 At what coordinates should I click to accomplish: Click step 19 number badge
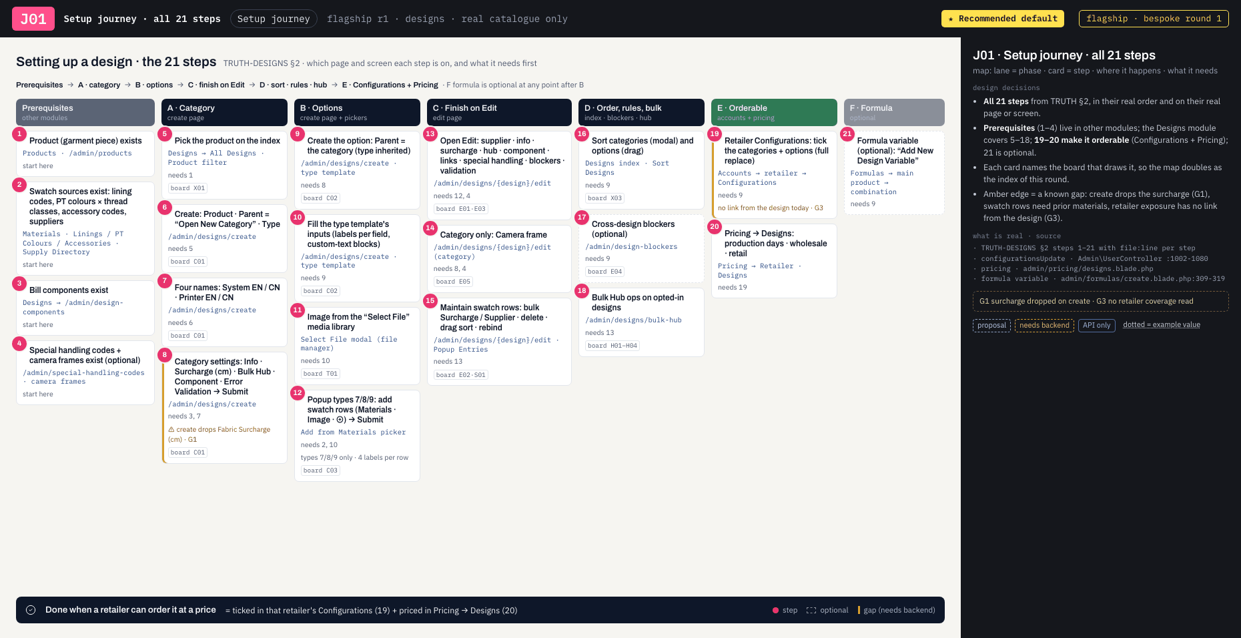[x=715, y=134]
